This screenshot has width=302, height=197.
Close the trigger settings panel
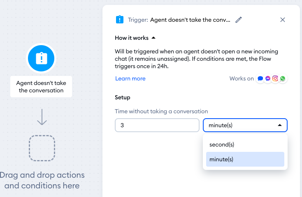pos(283,20)
